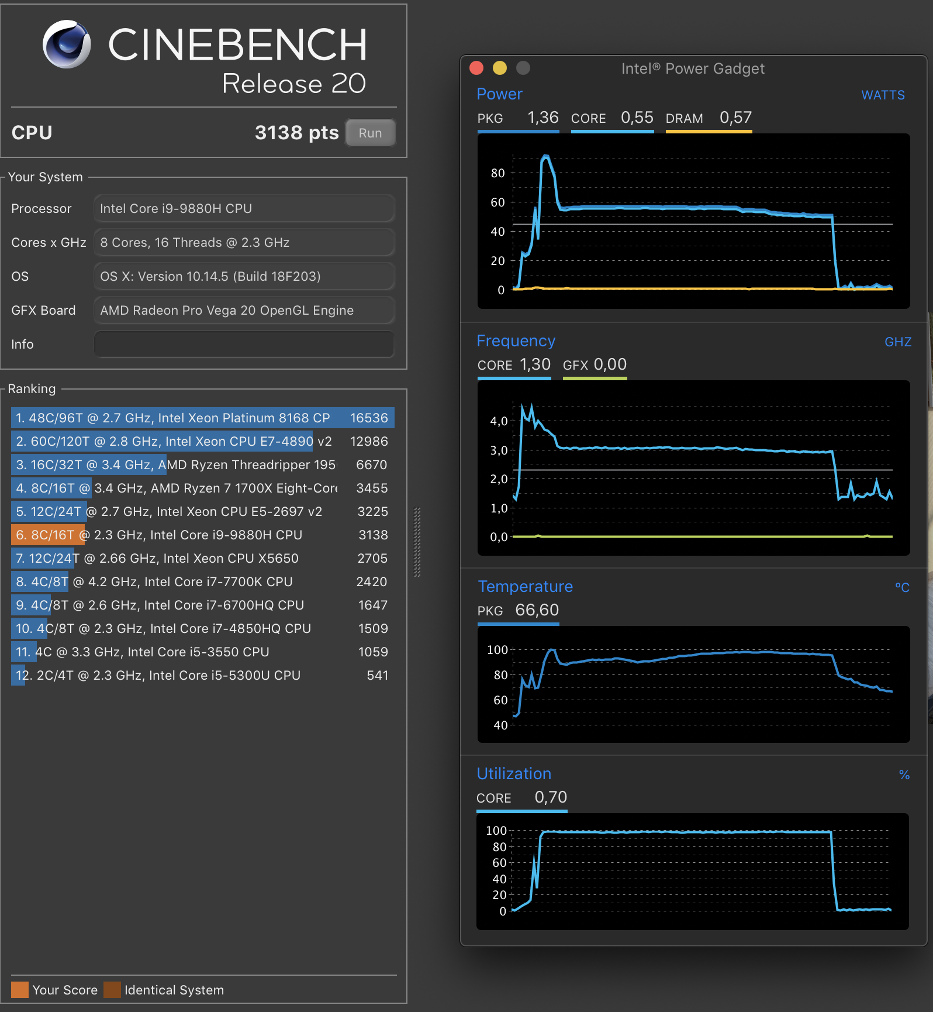Click the Utilization graph in Power Gadget
Image resolution: width=933 pixels, height=1012 pixels.
[x=693, y=872]
